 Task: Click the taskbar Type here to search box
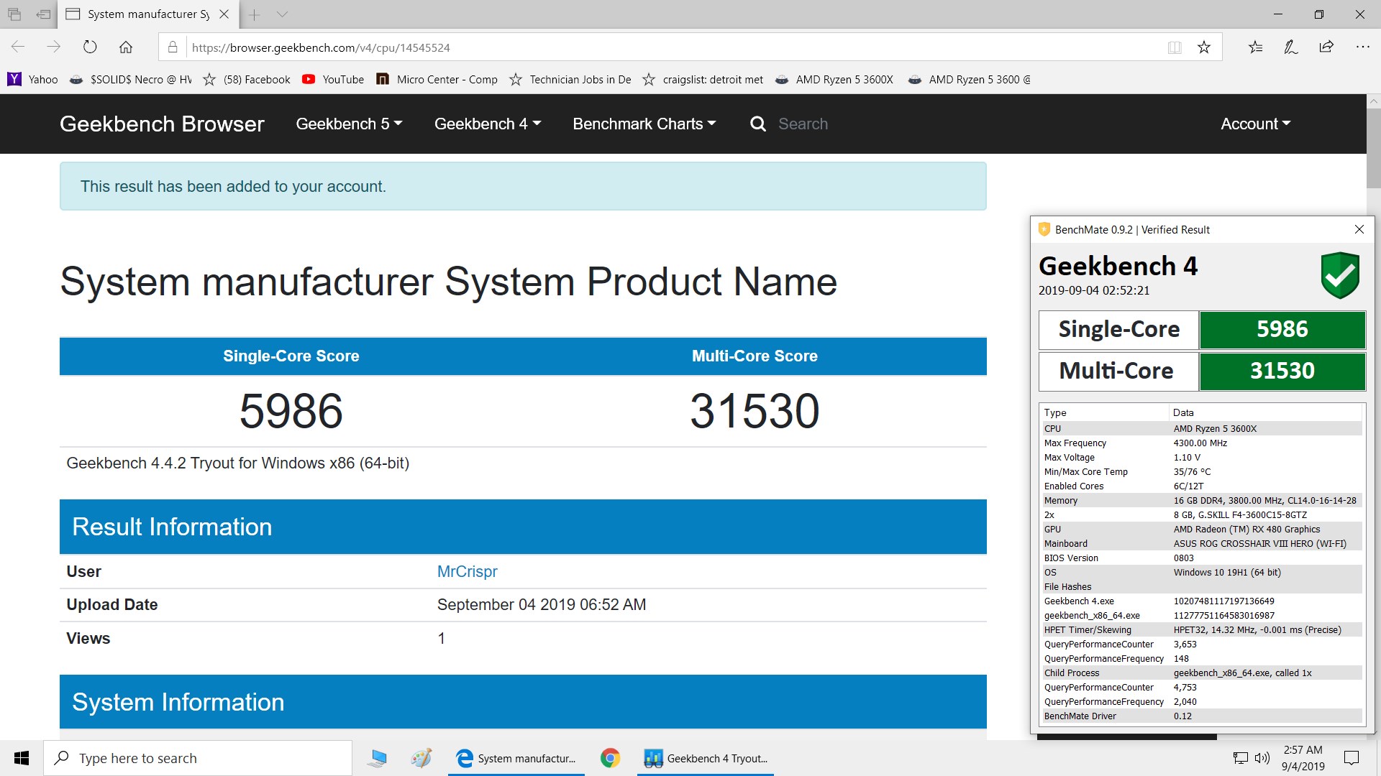tap(198, 758)
